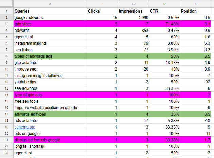Screen dimensions: 214x158
Task: Click the select-all corner box
Action: pos(6,4)
